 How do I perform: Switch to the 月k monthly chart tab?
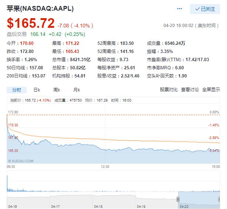pyautogui.click(x=77, y=90)
